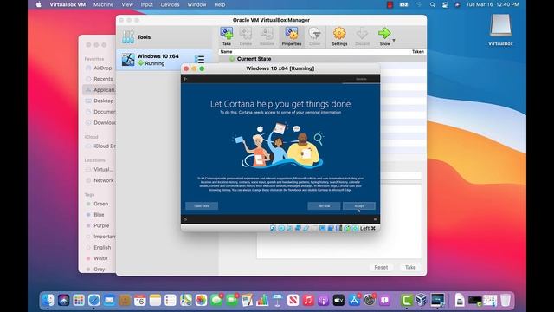This screenshot has width=554, height=312.
Task: Select Tools in VirtualBox Manager
Action: [x=164, y=36]
